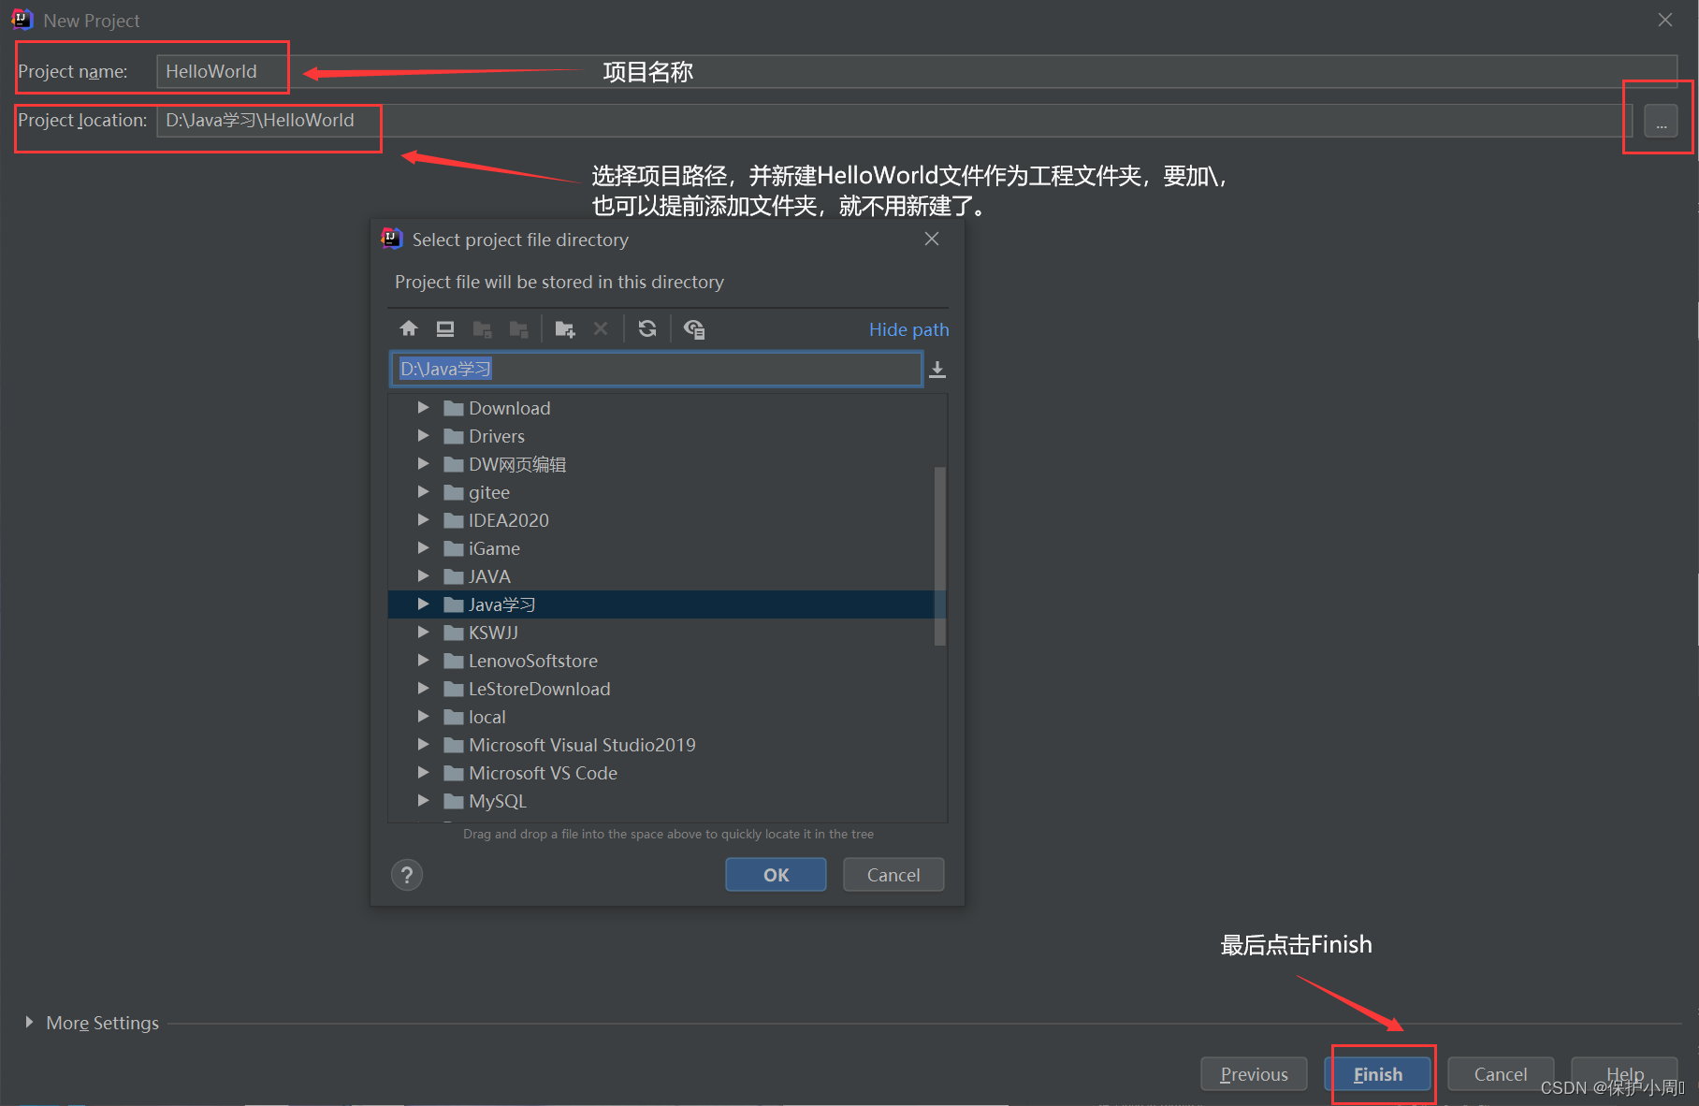Click the JAVA folder icon

pos(454,576)
